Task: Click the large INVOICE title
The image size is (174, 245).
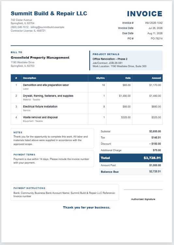Action: 145,14
